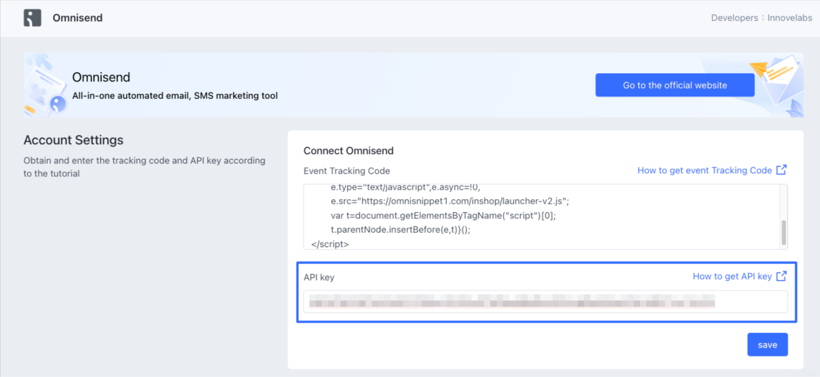This screenshot has height=377, width=820.
Task: Click the Omnisend app logo icon
Action: click(x=32, y=18)
